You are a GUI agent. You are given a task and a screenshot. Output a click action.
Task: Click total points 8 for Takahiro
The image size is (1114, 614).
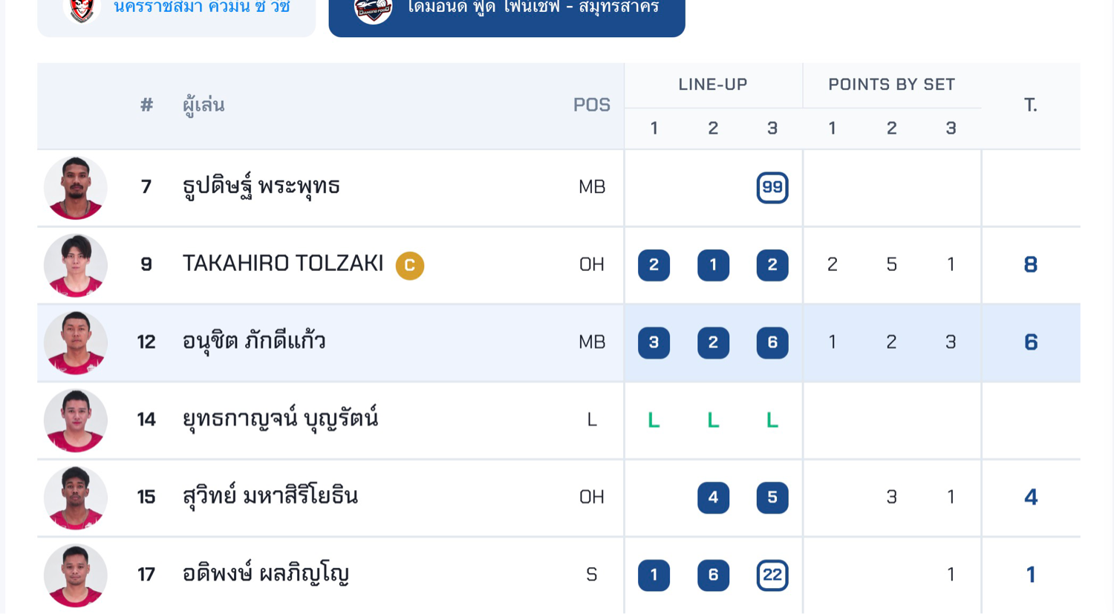click(x=1030, y=265)
